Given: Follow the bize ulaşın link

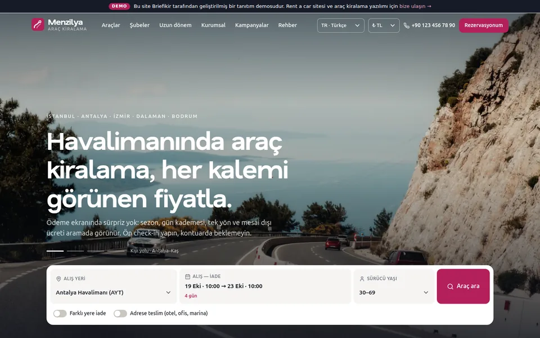Looking at the screenshot, I should coord(415,6).
